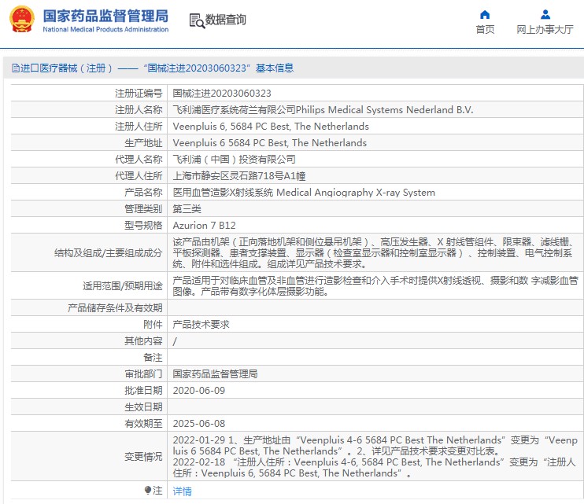The width and height of the screenshot is (584, 504).
Task: Click model value Azurion 7 B12
Action: [x=204, y=226]
